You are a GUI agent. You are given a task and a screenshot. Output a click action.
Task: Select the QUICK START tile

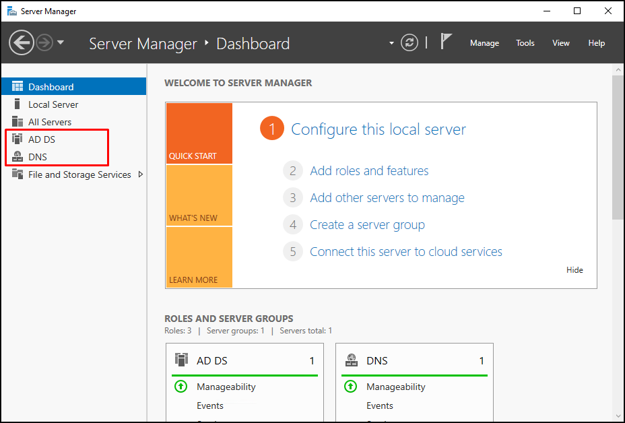tap(199, 133)
